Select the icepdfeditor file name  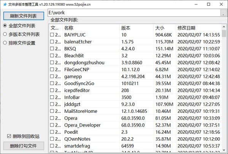pyautogui.click(x=77, y=90)
